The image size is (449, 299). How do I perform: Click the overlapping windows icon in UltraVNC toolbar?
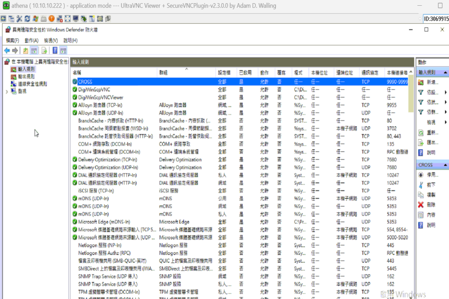11,19
